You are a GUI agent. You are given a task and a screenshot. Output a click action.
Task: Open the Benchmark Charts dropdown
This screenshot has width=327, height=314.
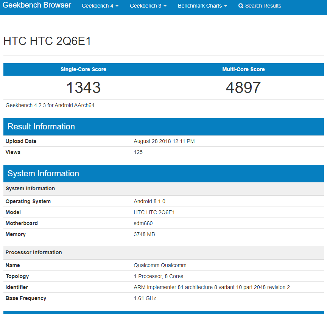202,6
